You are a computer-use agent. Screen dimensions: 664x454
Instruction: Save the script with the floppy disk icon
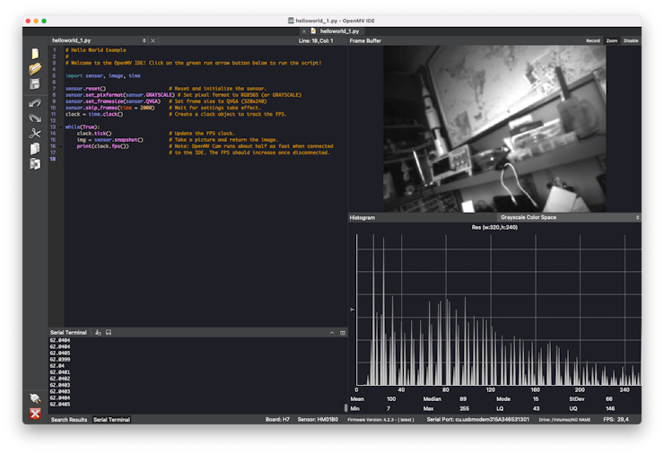tap(35, 84)
